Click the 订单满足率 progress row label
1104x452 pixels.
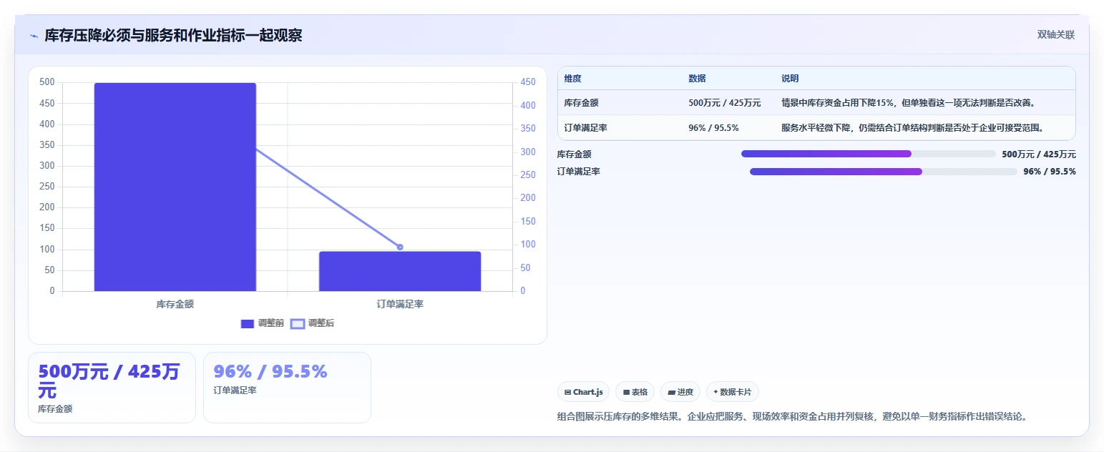(x=579, y=172)
